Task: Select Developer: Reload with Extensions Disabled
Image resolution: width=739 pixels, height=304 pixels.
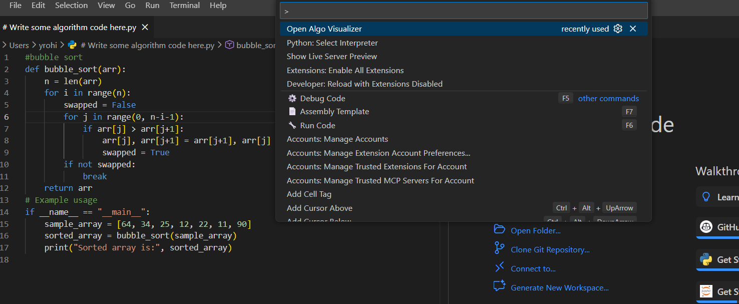Action: (x=464, y=84)
